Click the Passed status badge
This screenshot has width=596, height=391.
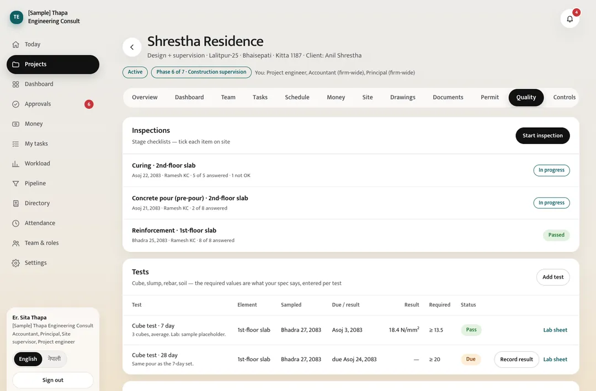point(556,235)
